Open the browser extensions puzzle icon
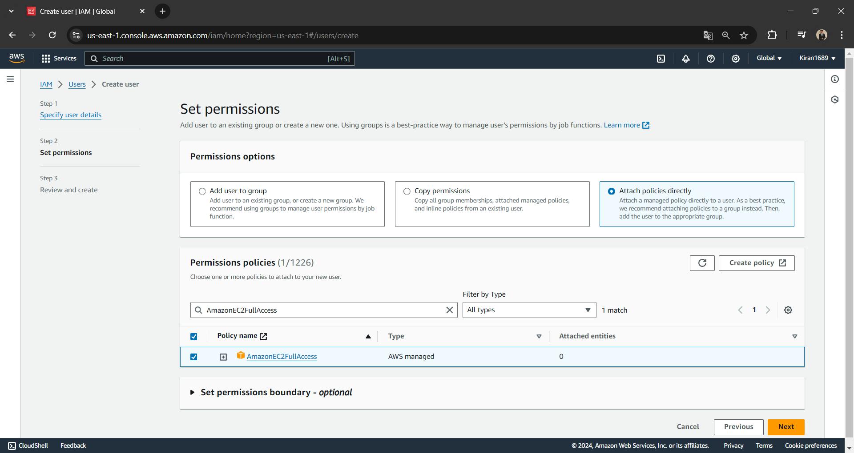The height and width of the screenshot is (453, 854). click(772, 35)
